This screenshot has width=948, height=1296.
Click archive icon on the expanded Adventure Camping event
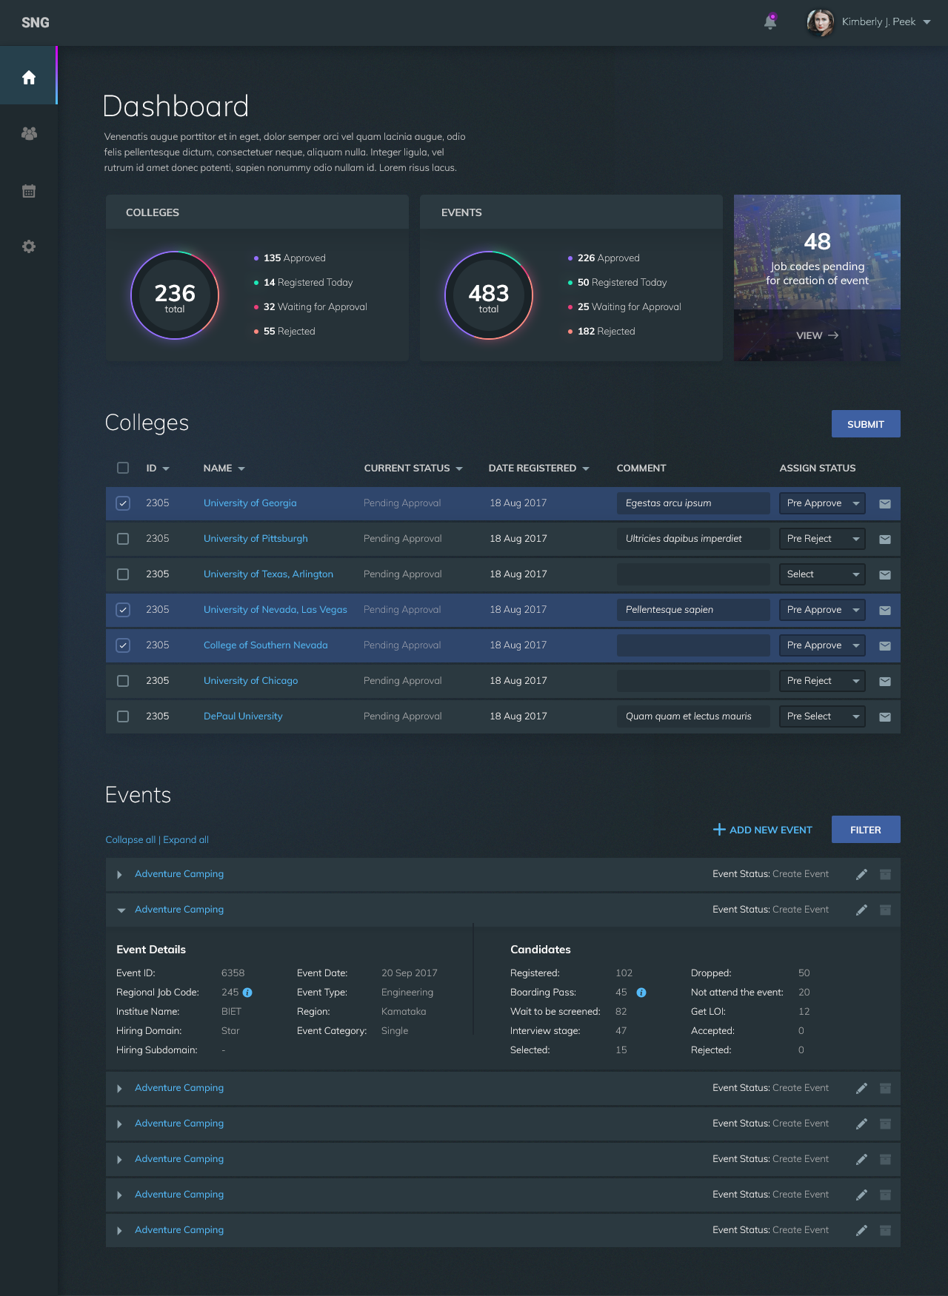(885, 910)
